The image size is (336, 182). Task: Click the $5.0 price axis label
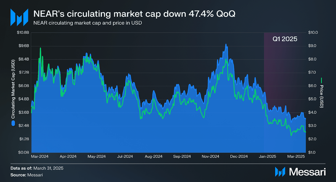click(x=312, y=99)
